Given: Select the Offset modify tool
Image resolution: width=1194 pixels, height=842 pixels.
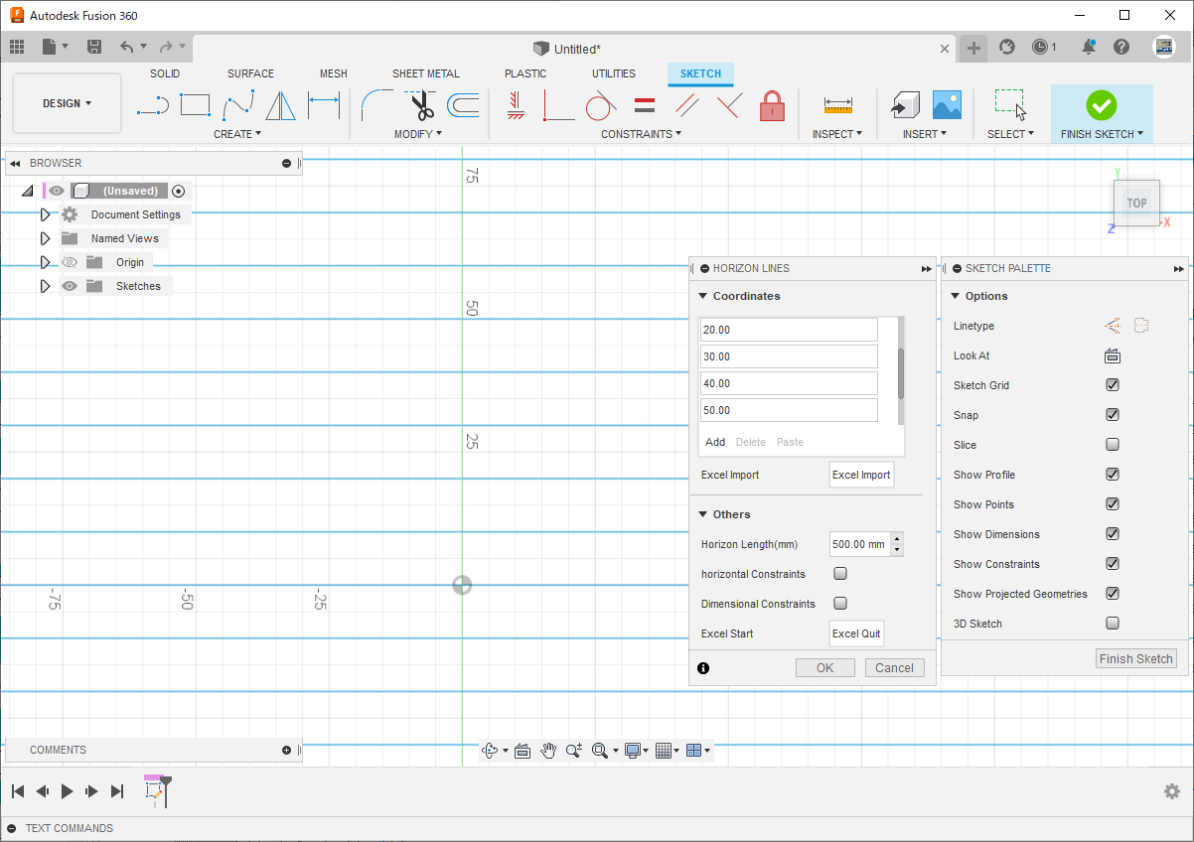Looking at the screenshot, I should pyautogui.click(x=463, y=104).
